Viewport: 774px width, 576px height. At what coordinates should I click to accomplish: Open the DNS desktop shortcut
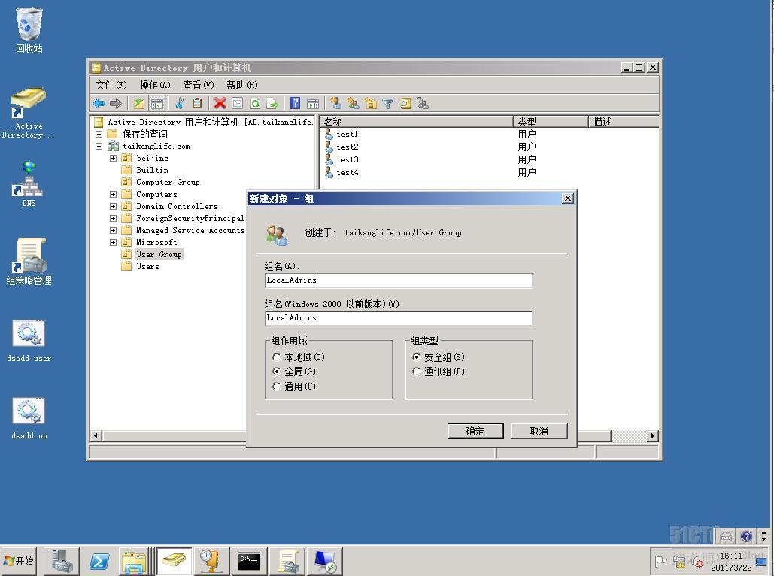[29, 183]
